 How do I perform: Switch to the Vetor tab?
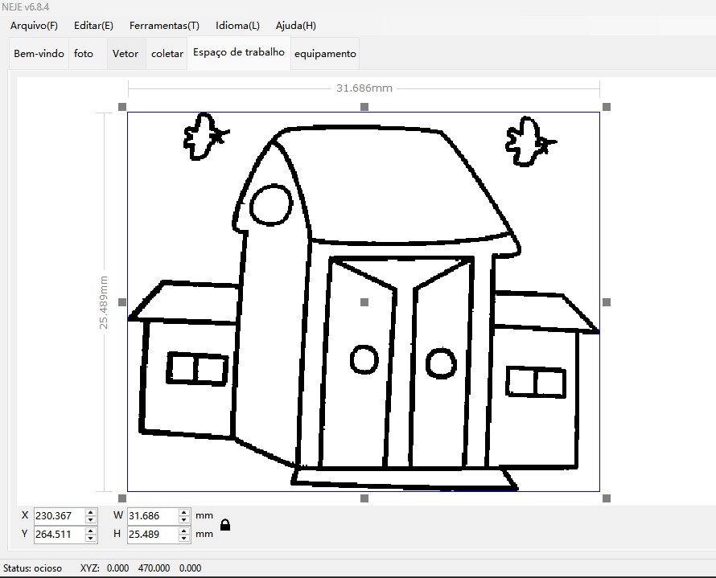pyautogui.click(x=126, y=54)
